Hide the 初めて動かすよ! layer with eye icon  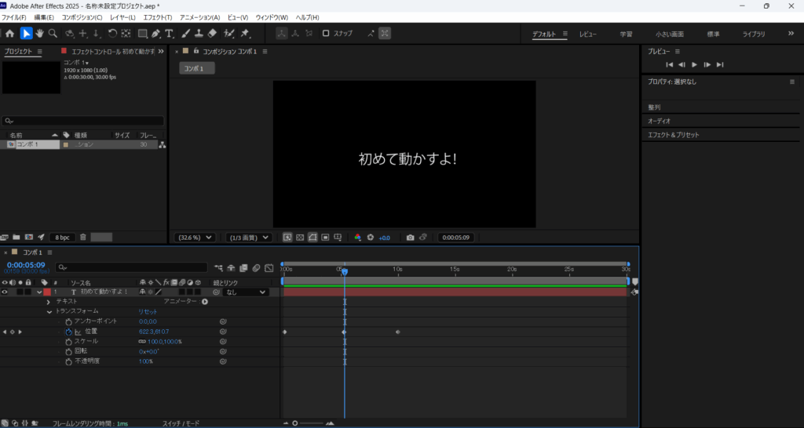(x=5, y=292)
